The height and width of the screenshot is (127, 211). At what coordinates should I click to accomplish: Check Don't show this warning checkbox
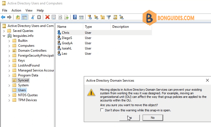102,110
